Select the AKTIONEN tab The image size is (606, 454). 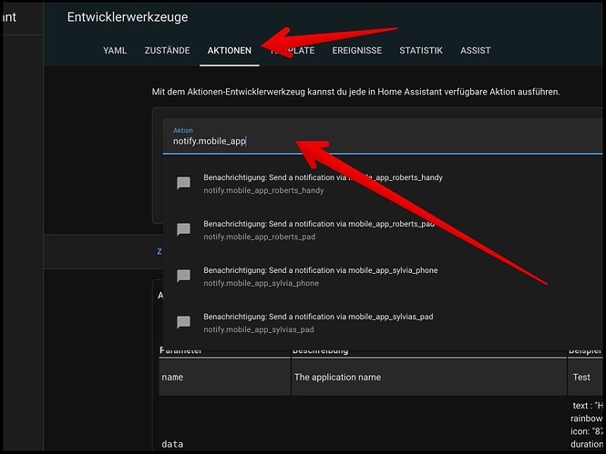click(x=229, y=51)
